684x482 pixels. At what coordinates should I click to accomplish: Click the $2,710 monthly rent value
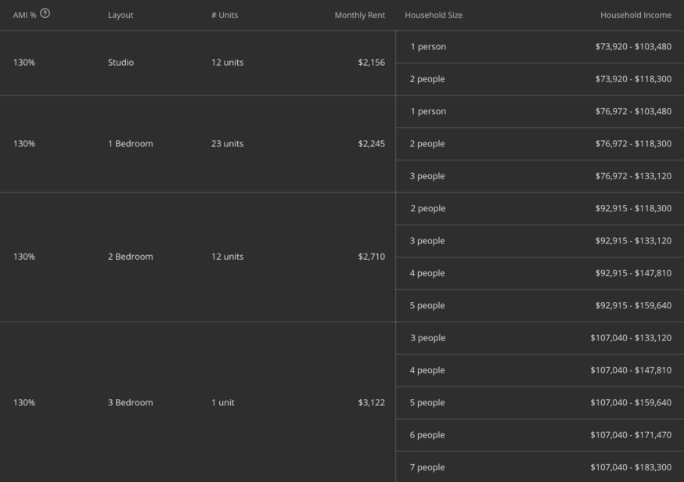tap(371, 257)
